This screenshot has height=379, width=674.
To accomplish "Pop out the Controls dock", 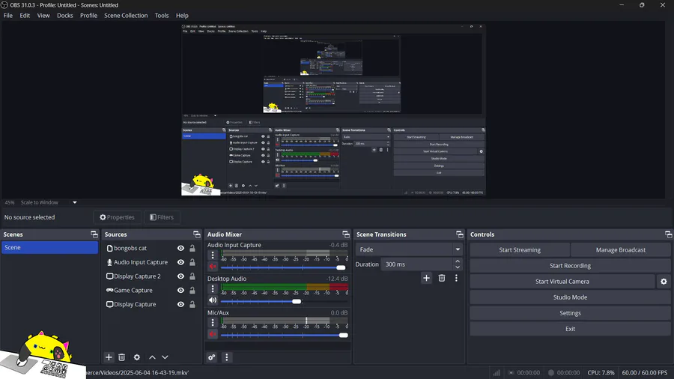I will coord(669,234).
